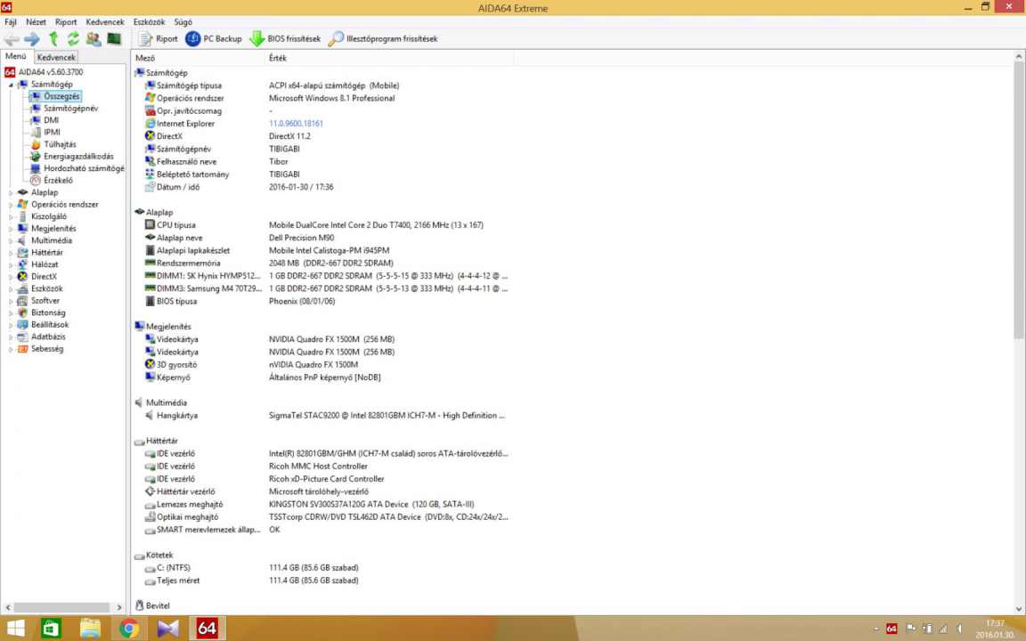Select Adatbázis tree item
Image resolution: width=1026 pixels, height=641 pixels.
(x=48, y=337)
